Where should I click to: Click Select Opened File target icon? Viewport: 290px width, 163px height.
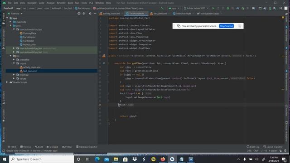(x=79, y=14)
